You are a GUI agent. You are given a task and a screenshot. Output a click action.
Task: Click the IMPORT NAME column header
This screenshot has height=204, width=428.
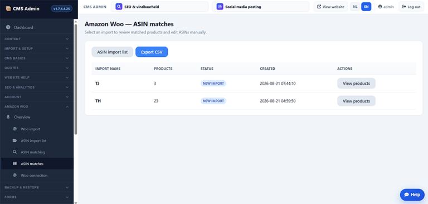tap(108, 69)
